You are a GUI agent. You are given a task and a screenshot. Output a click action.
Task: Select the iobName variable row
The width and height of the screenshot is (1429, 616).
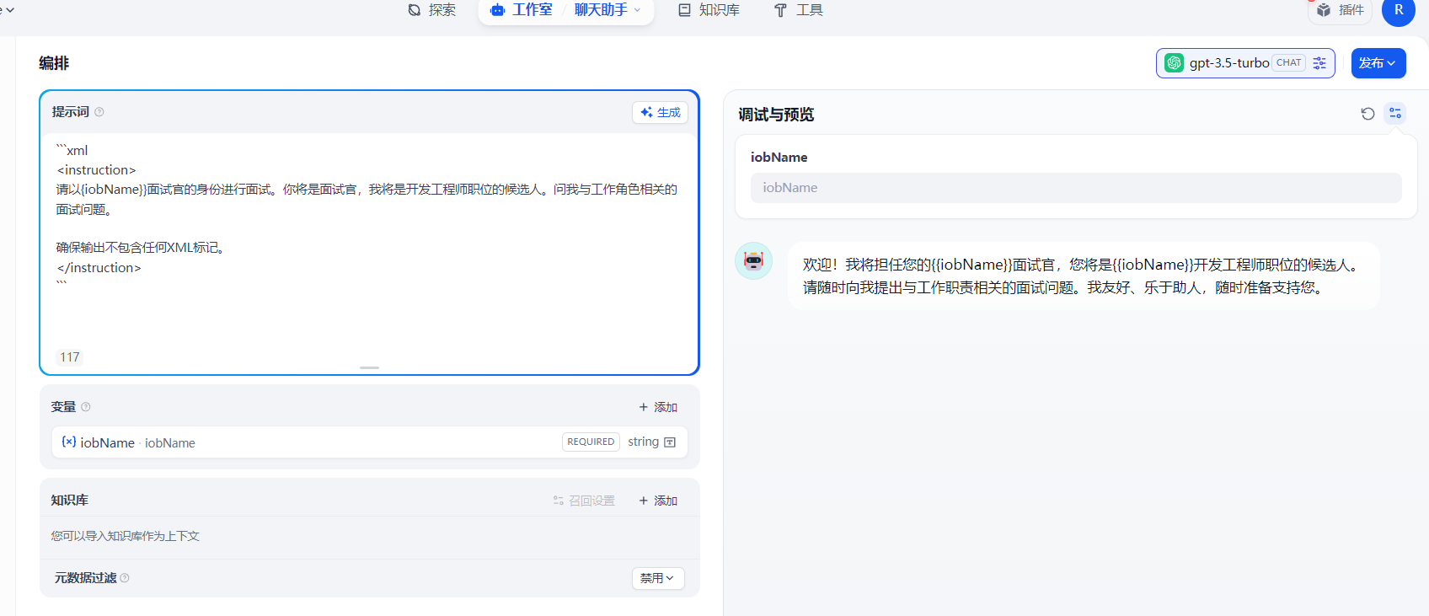pos(369,442)
